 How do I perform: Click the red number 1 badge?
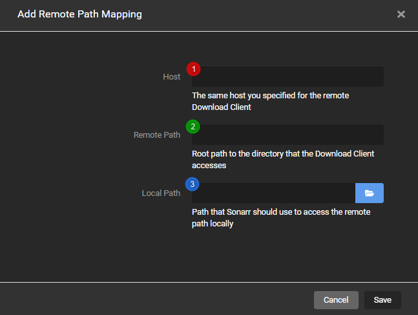pyautogui.click(x=193, y=69)
